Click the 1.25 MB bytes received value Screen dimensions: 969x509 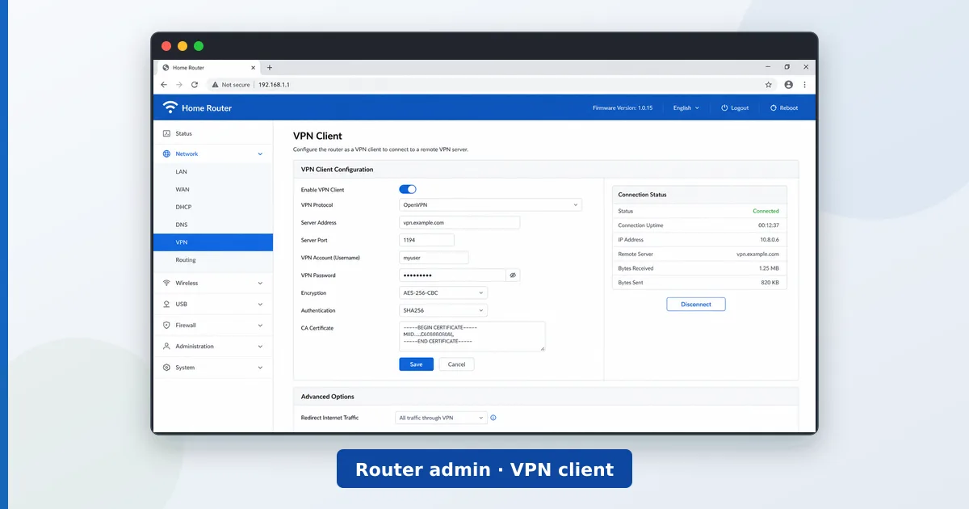pos(769,268)
